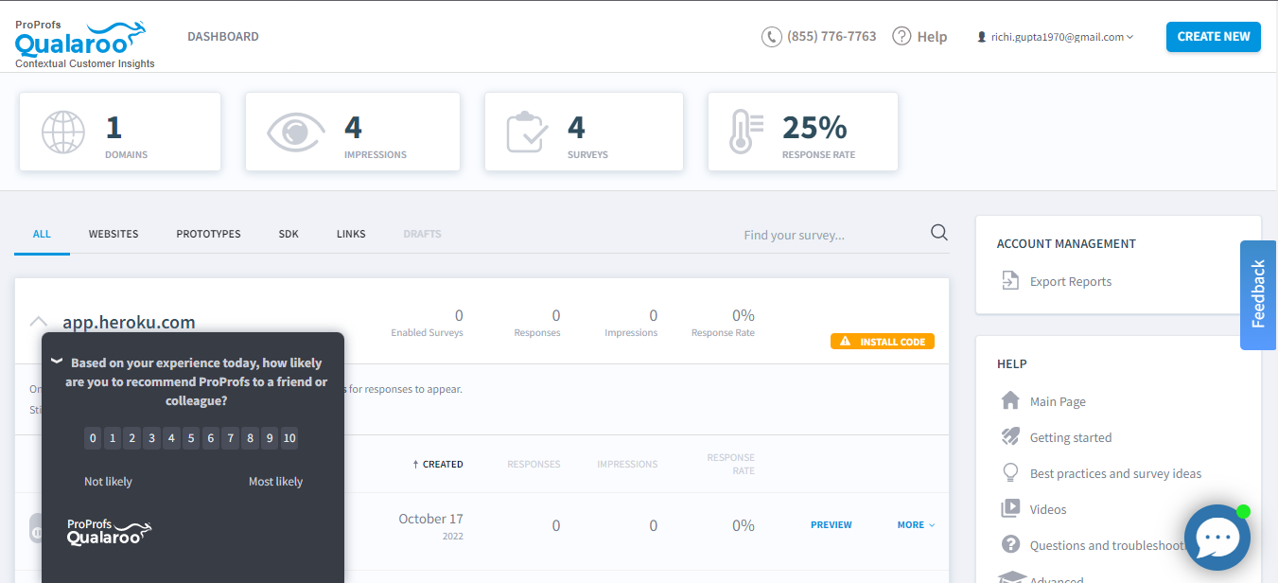Open the DASHBOARD menu item
Viewport: 1278px width, 583px height.
(223, 37)
